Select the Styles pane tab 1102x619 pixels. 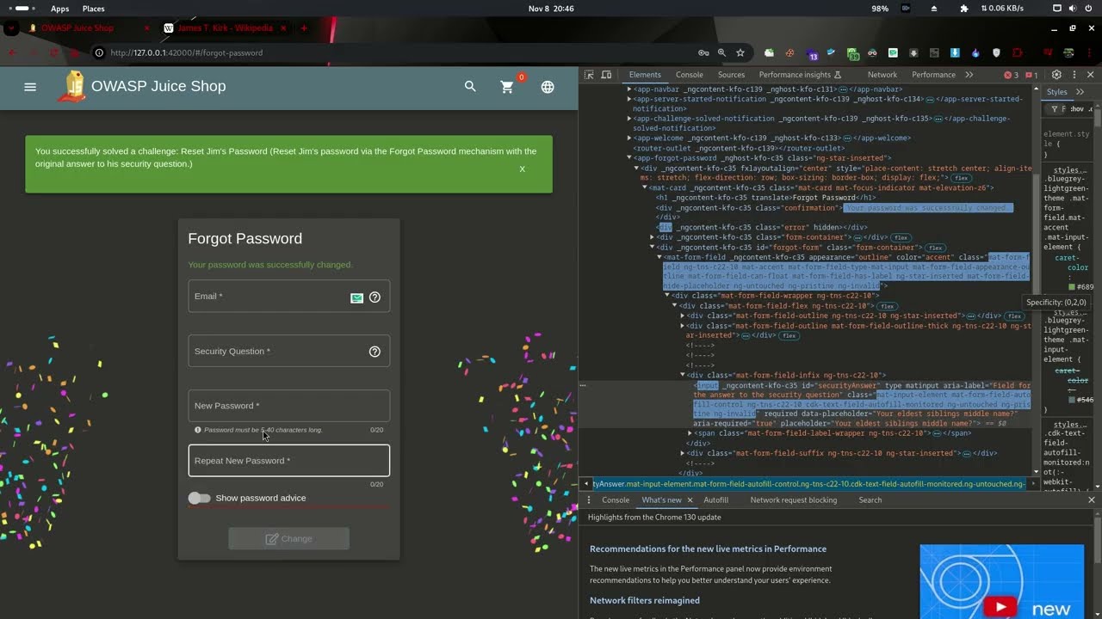(x=1056, y=92)
